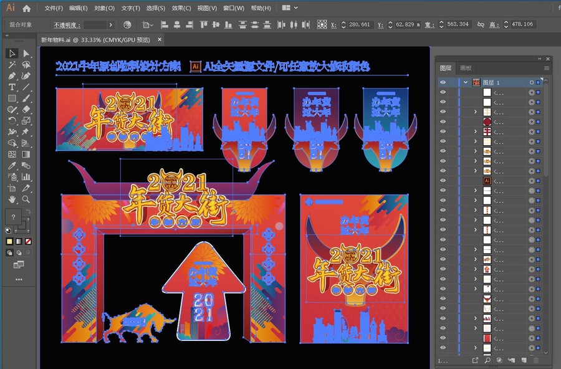Open the opacity slider arrow

pos(110,25)
